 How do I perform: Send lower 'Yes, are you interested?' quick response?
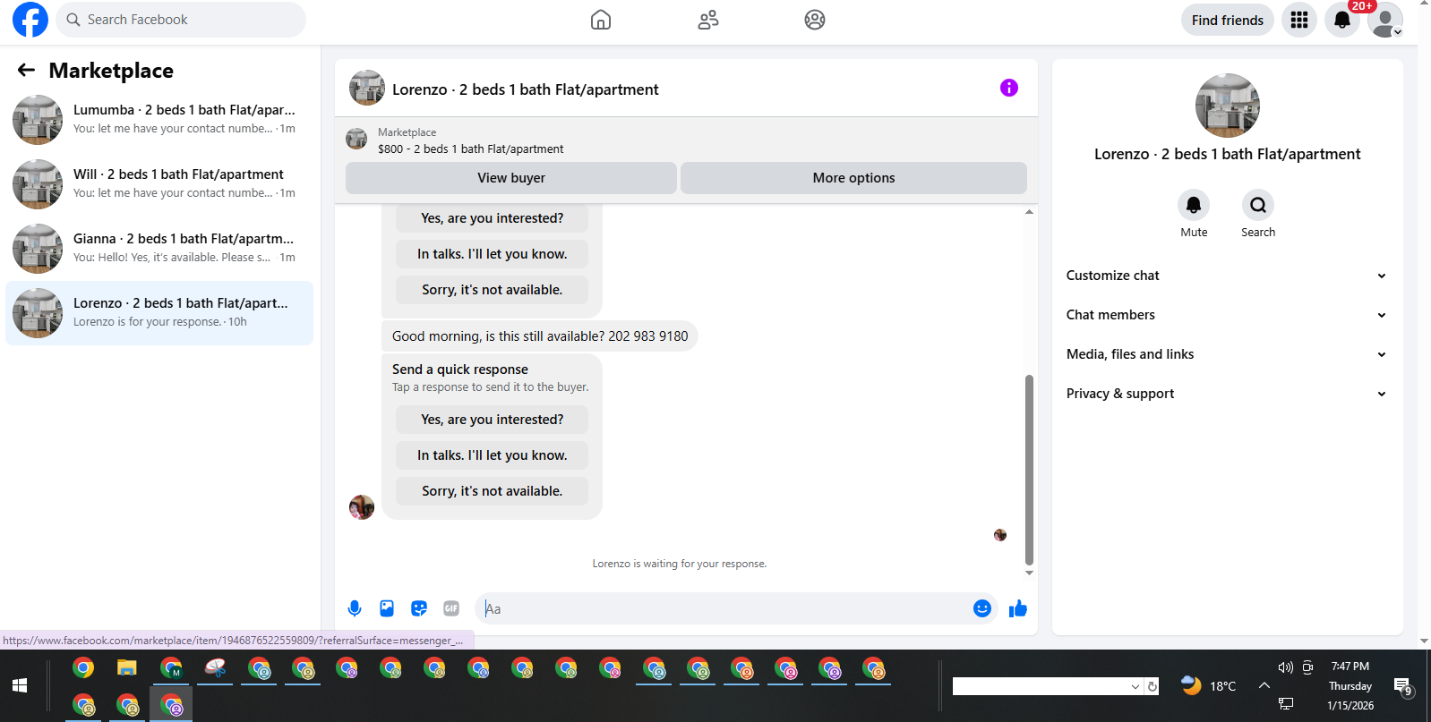(x=493, y=420)
